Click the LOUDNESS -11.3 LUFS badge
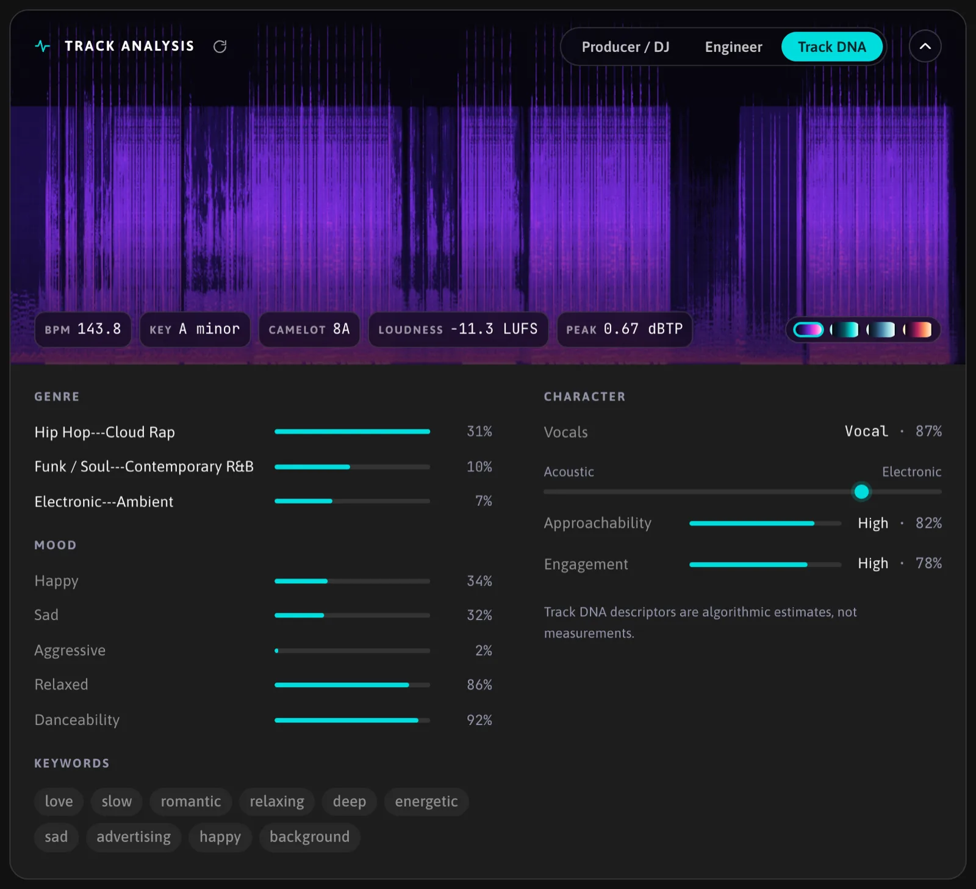 458,329
